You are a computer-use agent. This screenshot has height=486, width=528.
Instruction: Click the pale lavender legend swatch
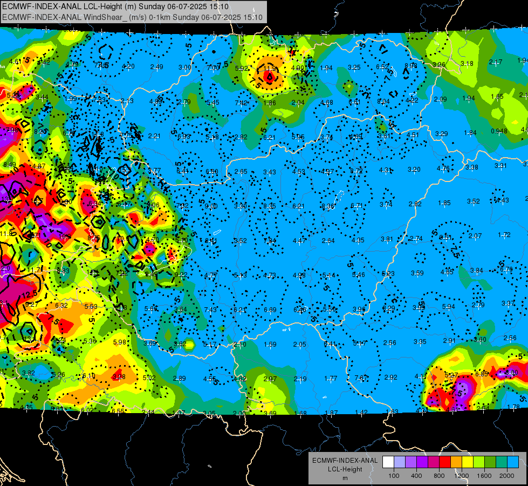pos(400,462)
